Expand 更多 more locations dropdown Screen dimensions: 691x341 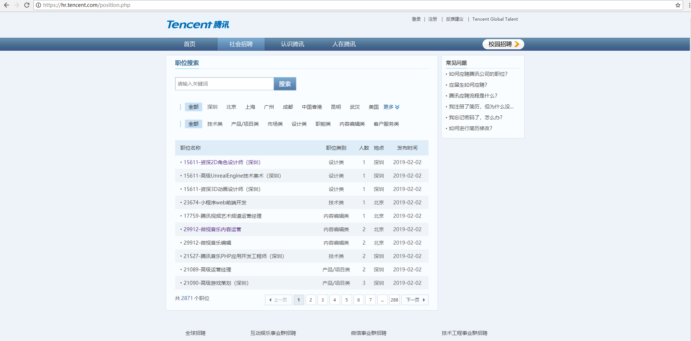392,107
